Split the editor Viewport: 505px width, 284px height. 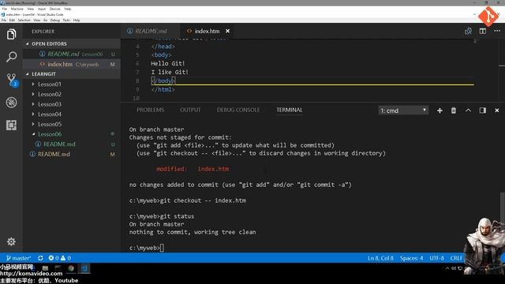pos(482,31)
